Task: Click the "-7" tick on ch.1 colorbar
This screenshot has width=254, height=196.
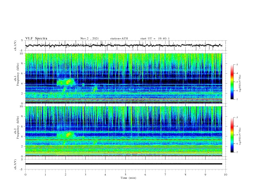Action: 236,99
